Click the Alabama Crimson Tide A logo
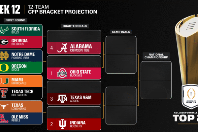198x132 pixels. coord(62,48)
